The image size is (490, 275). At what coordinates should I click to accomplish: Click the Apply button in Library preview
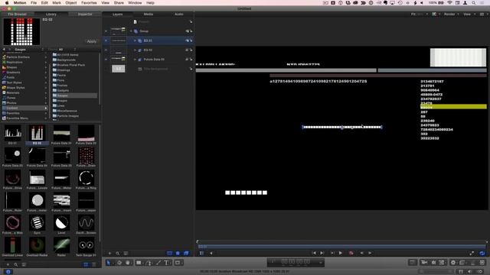pyautogui.click(x=92, y=41)
